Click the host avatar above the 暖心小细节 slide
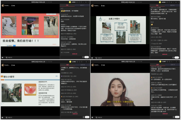Viewport: 181px width, 120px height. click(x=3, y=65)
